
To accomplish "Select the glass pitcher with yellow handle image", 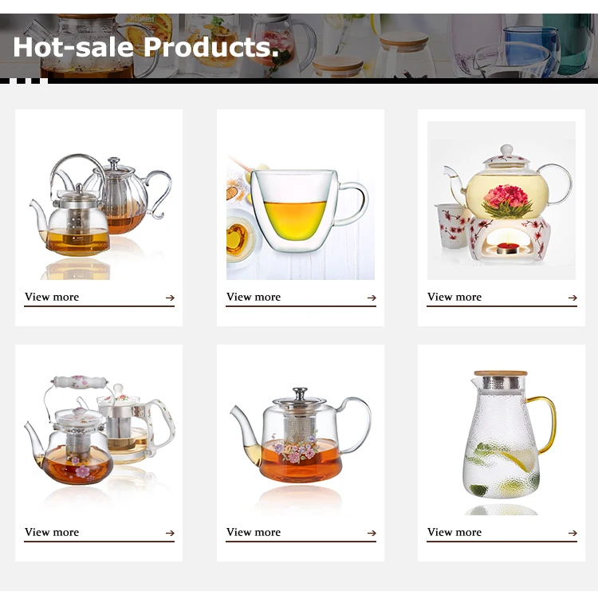I will 502,436.
